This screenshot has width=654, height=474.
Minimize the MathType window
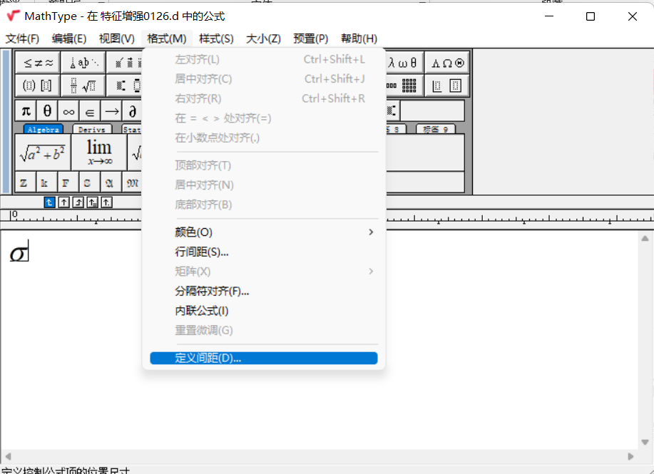point(549,16)
